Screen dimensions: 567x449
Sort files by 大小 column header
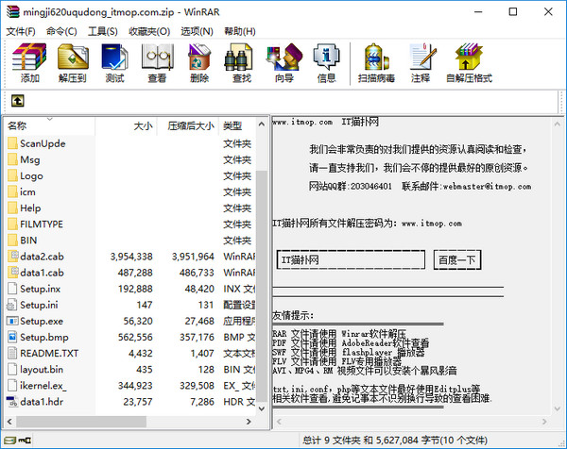coord(126,125)
